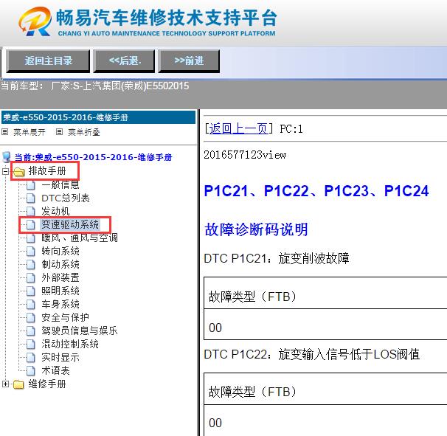Screen dimensions: 447x436
Task: Click the P1C21、P1C22、P1C23、P1C24 heading
Action: click(x=316, y=191)
